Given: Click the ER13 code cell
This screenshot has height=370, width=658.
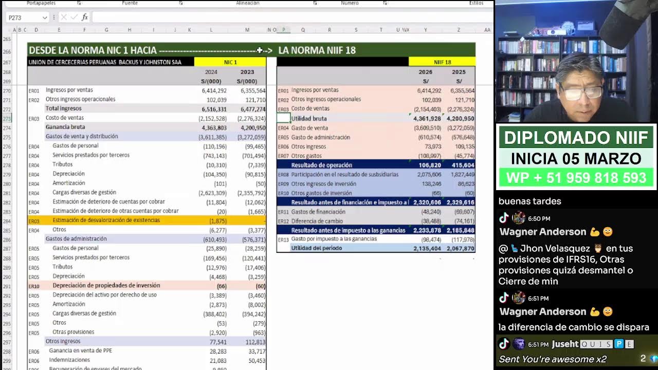Looking at the screenshot, I should (283, 239).
